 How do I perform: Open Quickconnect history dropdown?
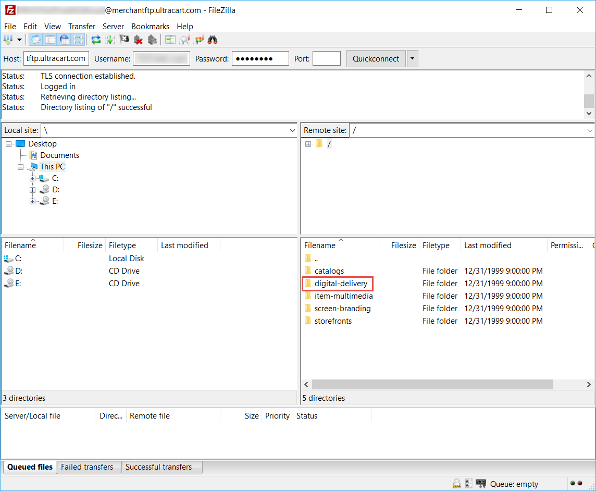[413, 58]
